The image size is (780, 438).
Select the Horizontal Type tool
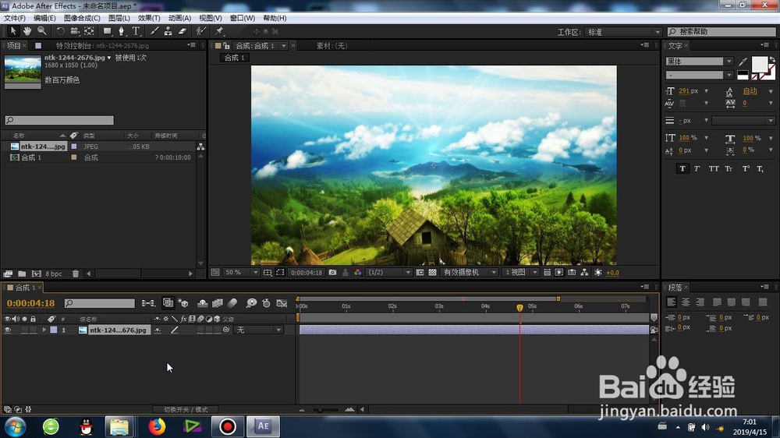tap(136, 31)
